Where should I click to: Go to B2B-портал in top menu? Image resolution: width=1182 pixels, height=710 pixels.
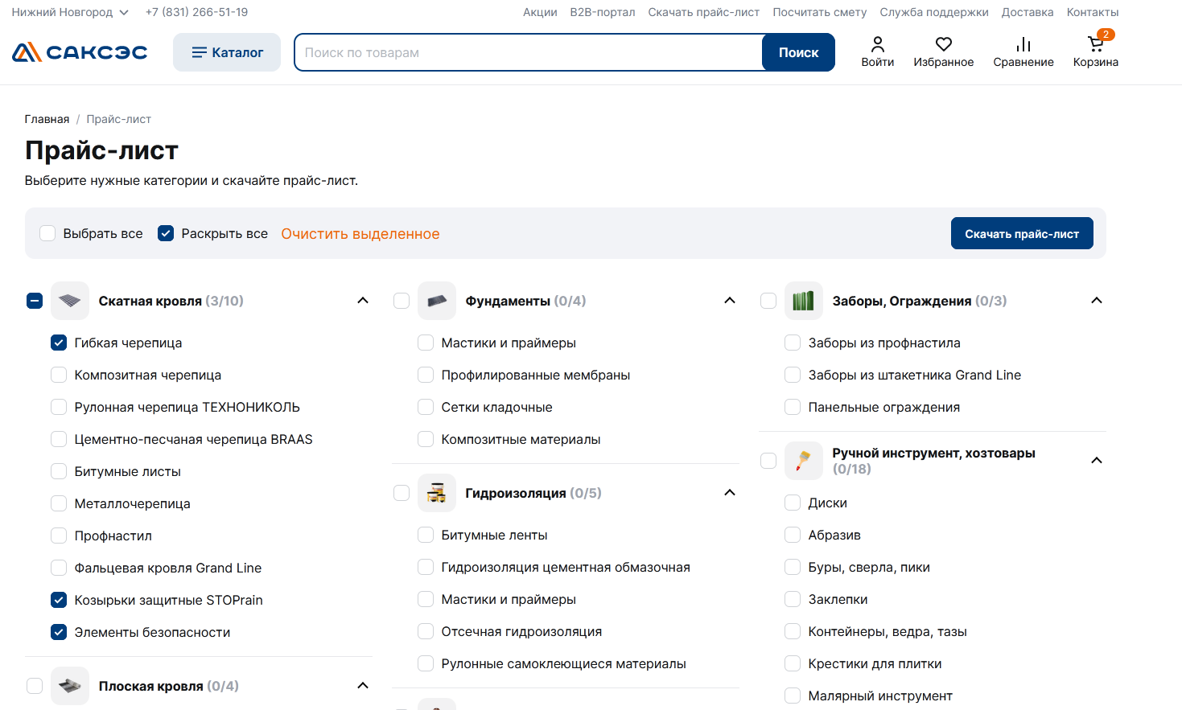(602, 12)
